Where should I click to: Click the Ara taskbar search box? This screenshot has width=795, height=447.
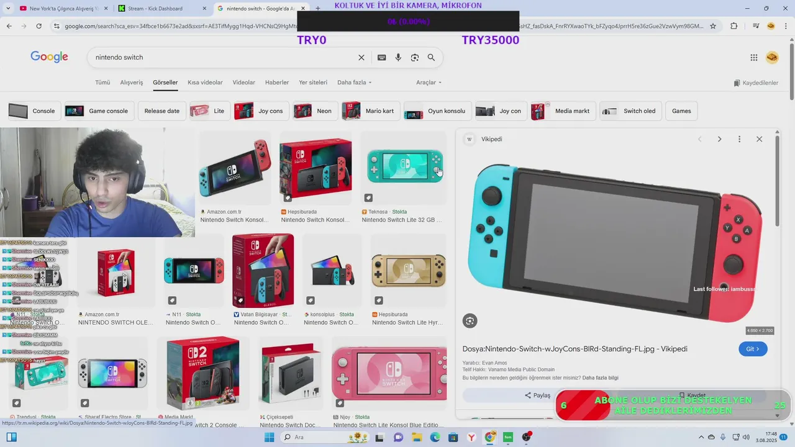point(325,437)
